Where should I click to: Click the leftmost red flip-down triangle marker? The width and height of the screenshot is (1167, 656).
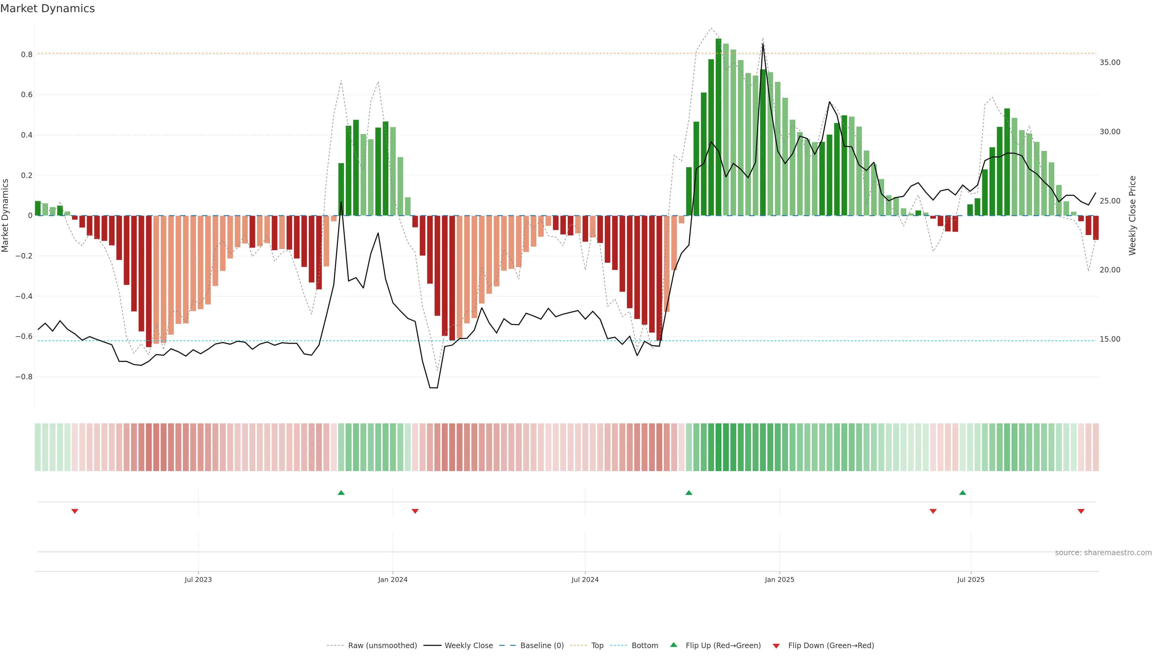[x=75, y=511]
